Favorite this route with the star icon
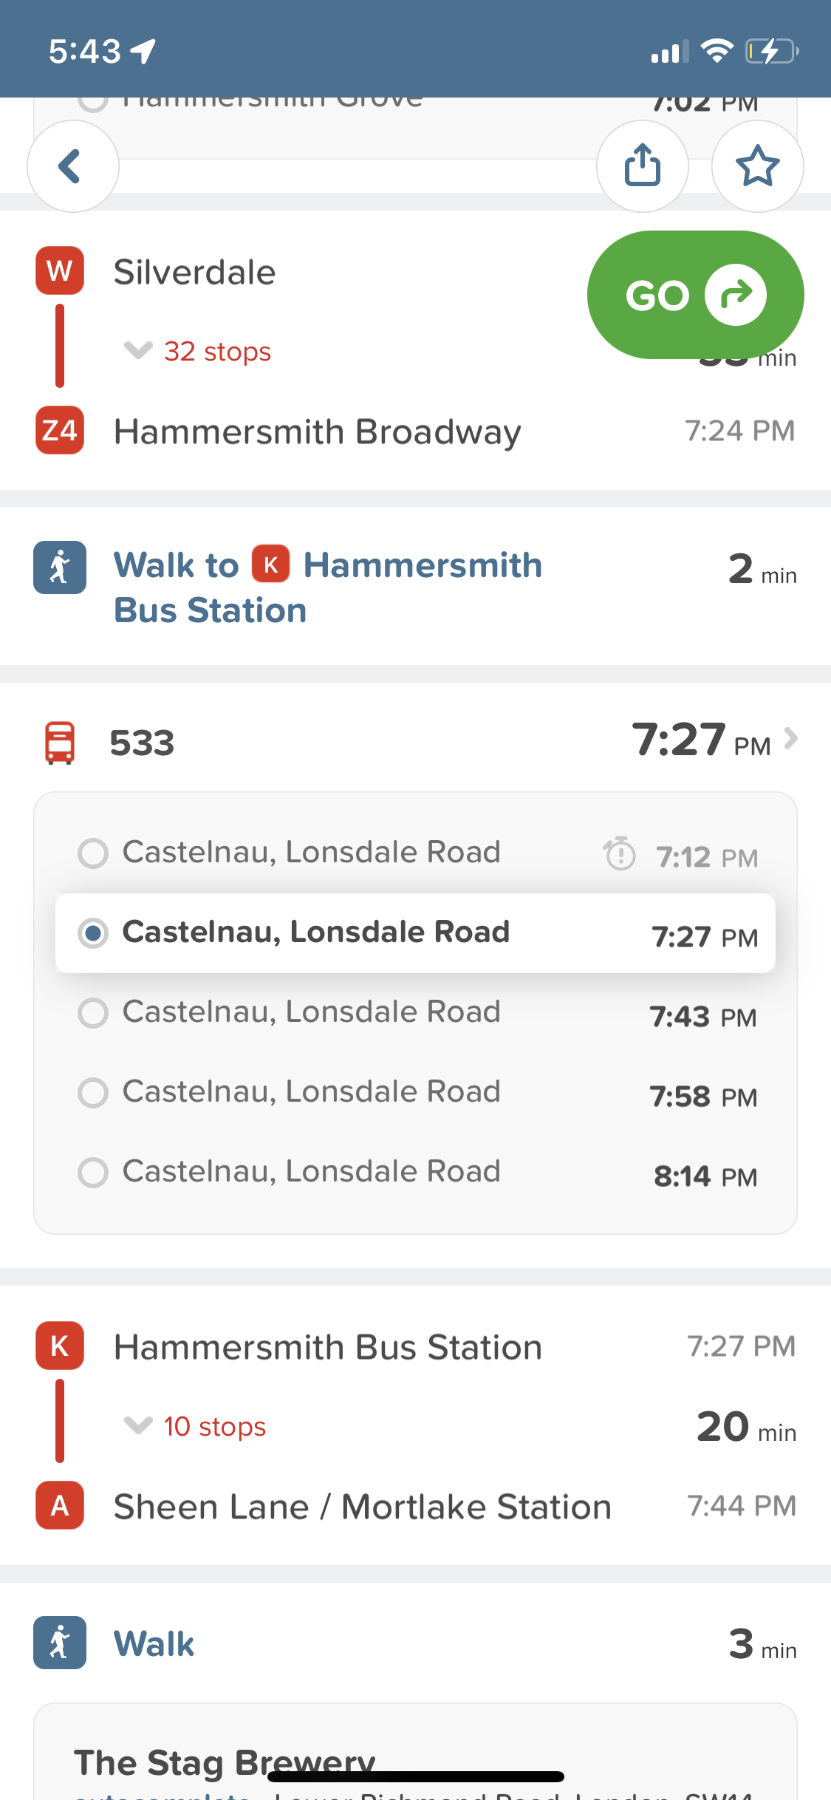The height and width of the screenshot is (1800, 831). [757, 166]
